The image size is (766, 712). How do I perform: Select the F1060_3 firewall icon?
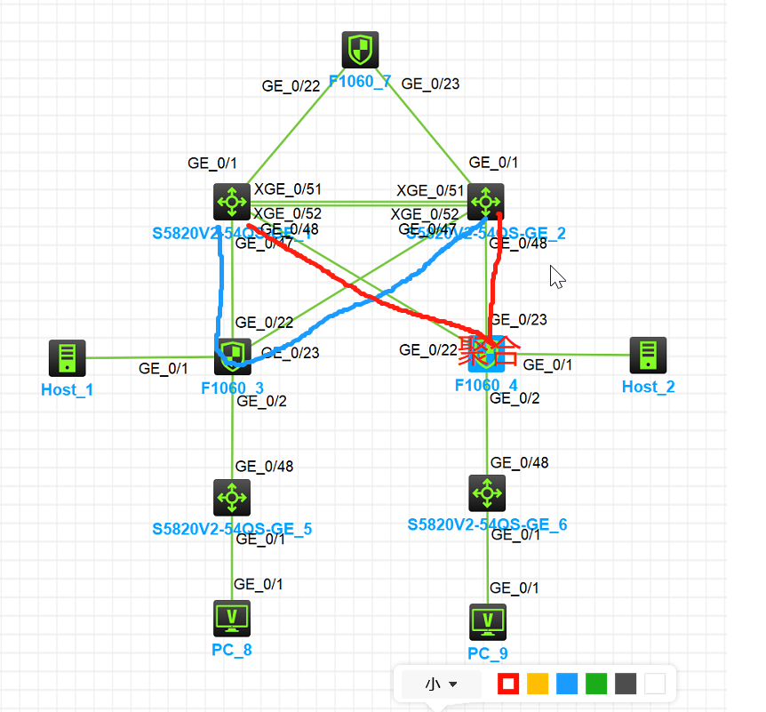pyautogui.click(x=233, y=356)
